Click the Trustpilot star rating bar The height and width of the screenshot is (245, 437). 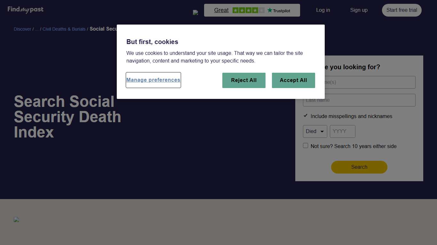click(248, 10)
